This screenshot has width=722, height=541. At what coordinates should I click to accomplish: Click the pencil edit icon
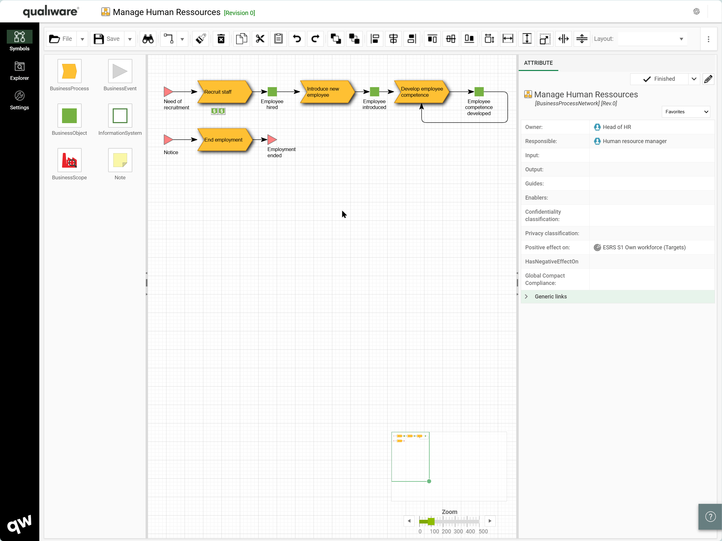(x=708, y=79)
